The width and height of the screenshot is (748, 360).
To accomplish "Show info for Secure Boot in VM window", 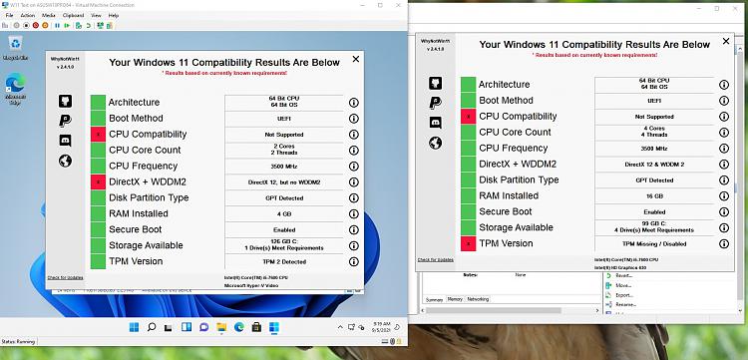I will click(353, 229).
